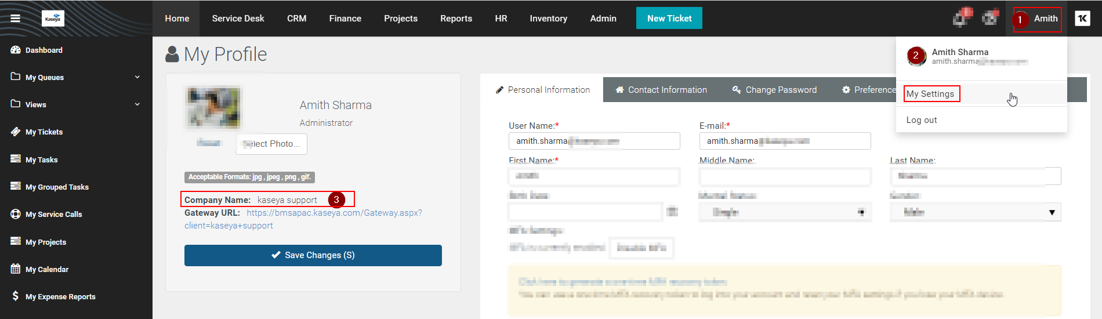
Task: Open the My Grouped Tasks icon
Action: 16,186
